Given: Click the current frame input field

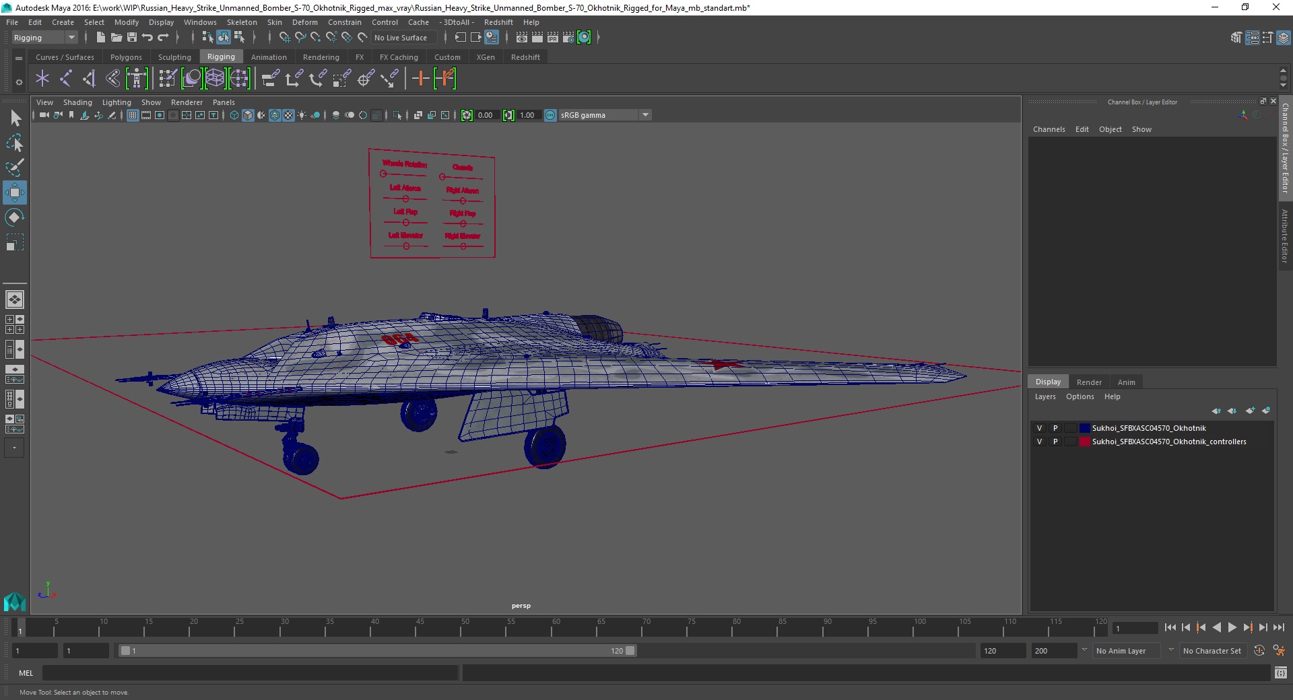Looking at the screenshot, I should (x=1135, y=628).
